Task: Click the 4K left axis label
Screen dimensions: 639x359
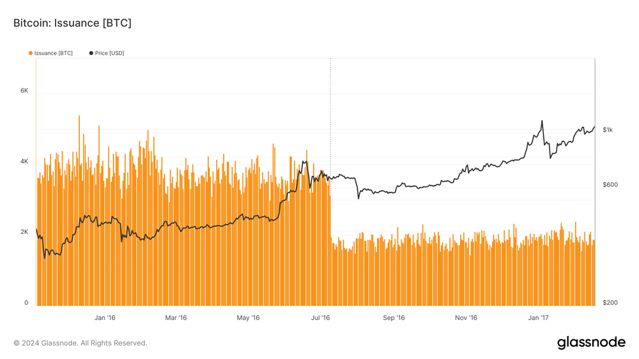Action: click(24, 161)
